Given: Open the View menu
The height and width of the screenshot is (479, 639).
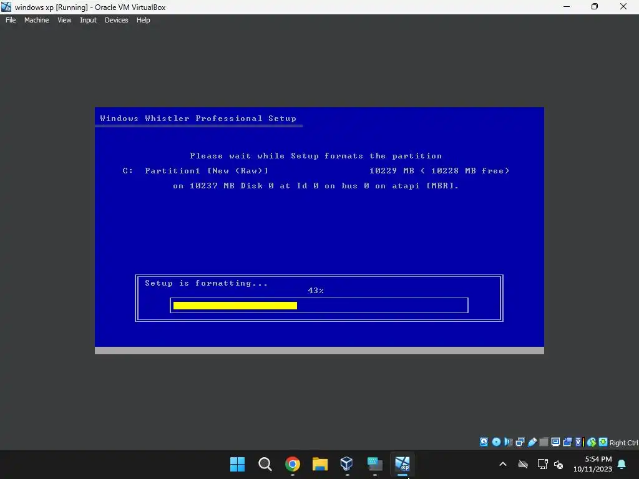Looking at the screenshot, I should [64, 20].
